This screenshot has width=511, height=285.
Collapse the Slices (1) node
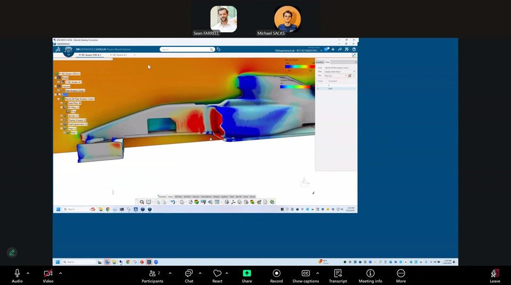point(62,128)
